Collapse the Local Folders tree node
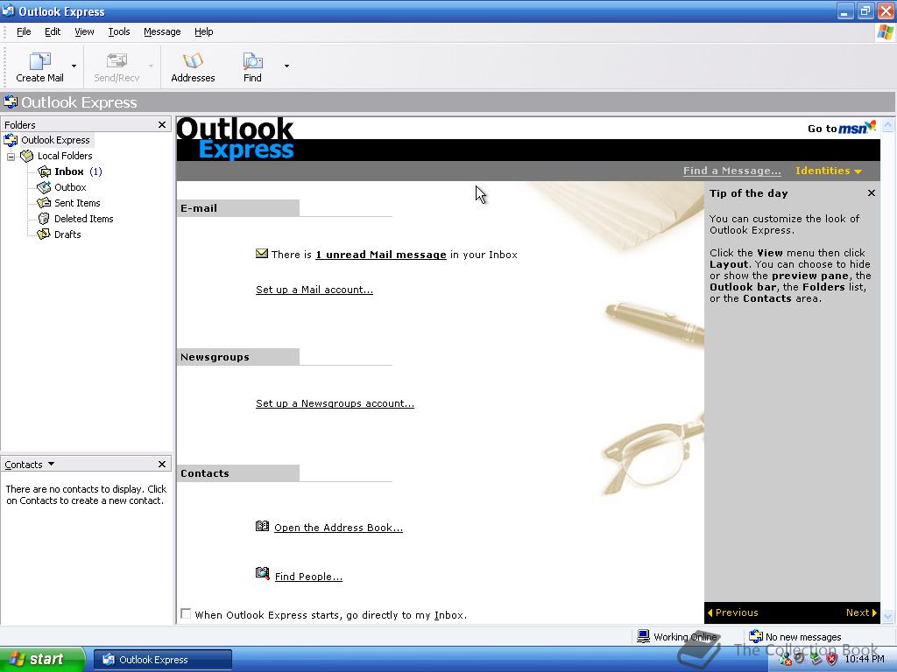This screenshot has width=897, height=672. click(x=11, y=157)
